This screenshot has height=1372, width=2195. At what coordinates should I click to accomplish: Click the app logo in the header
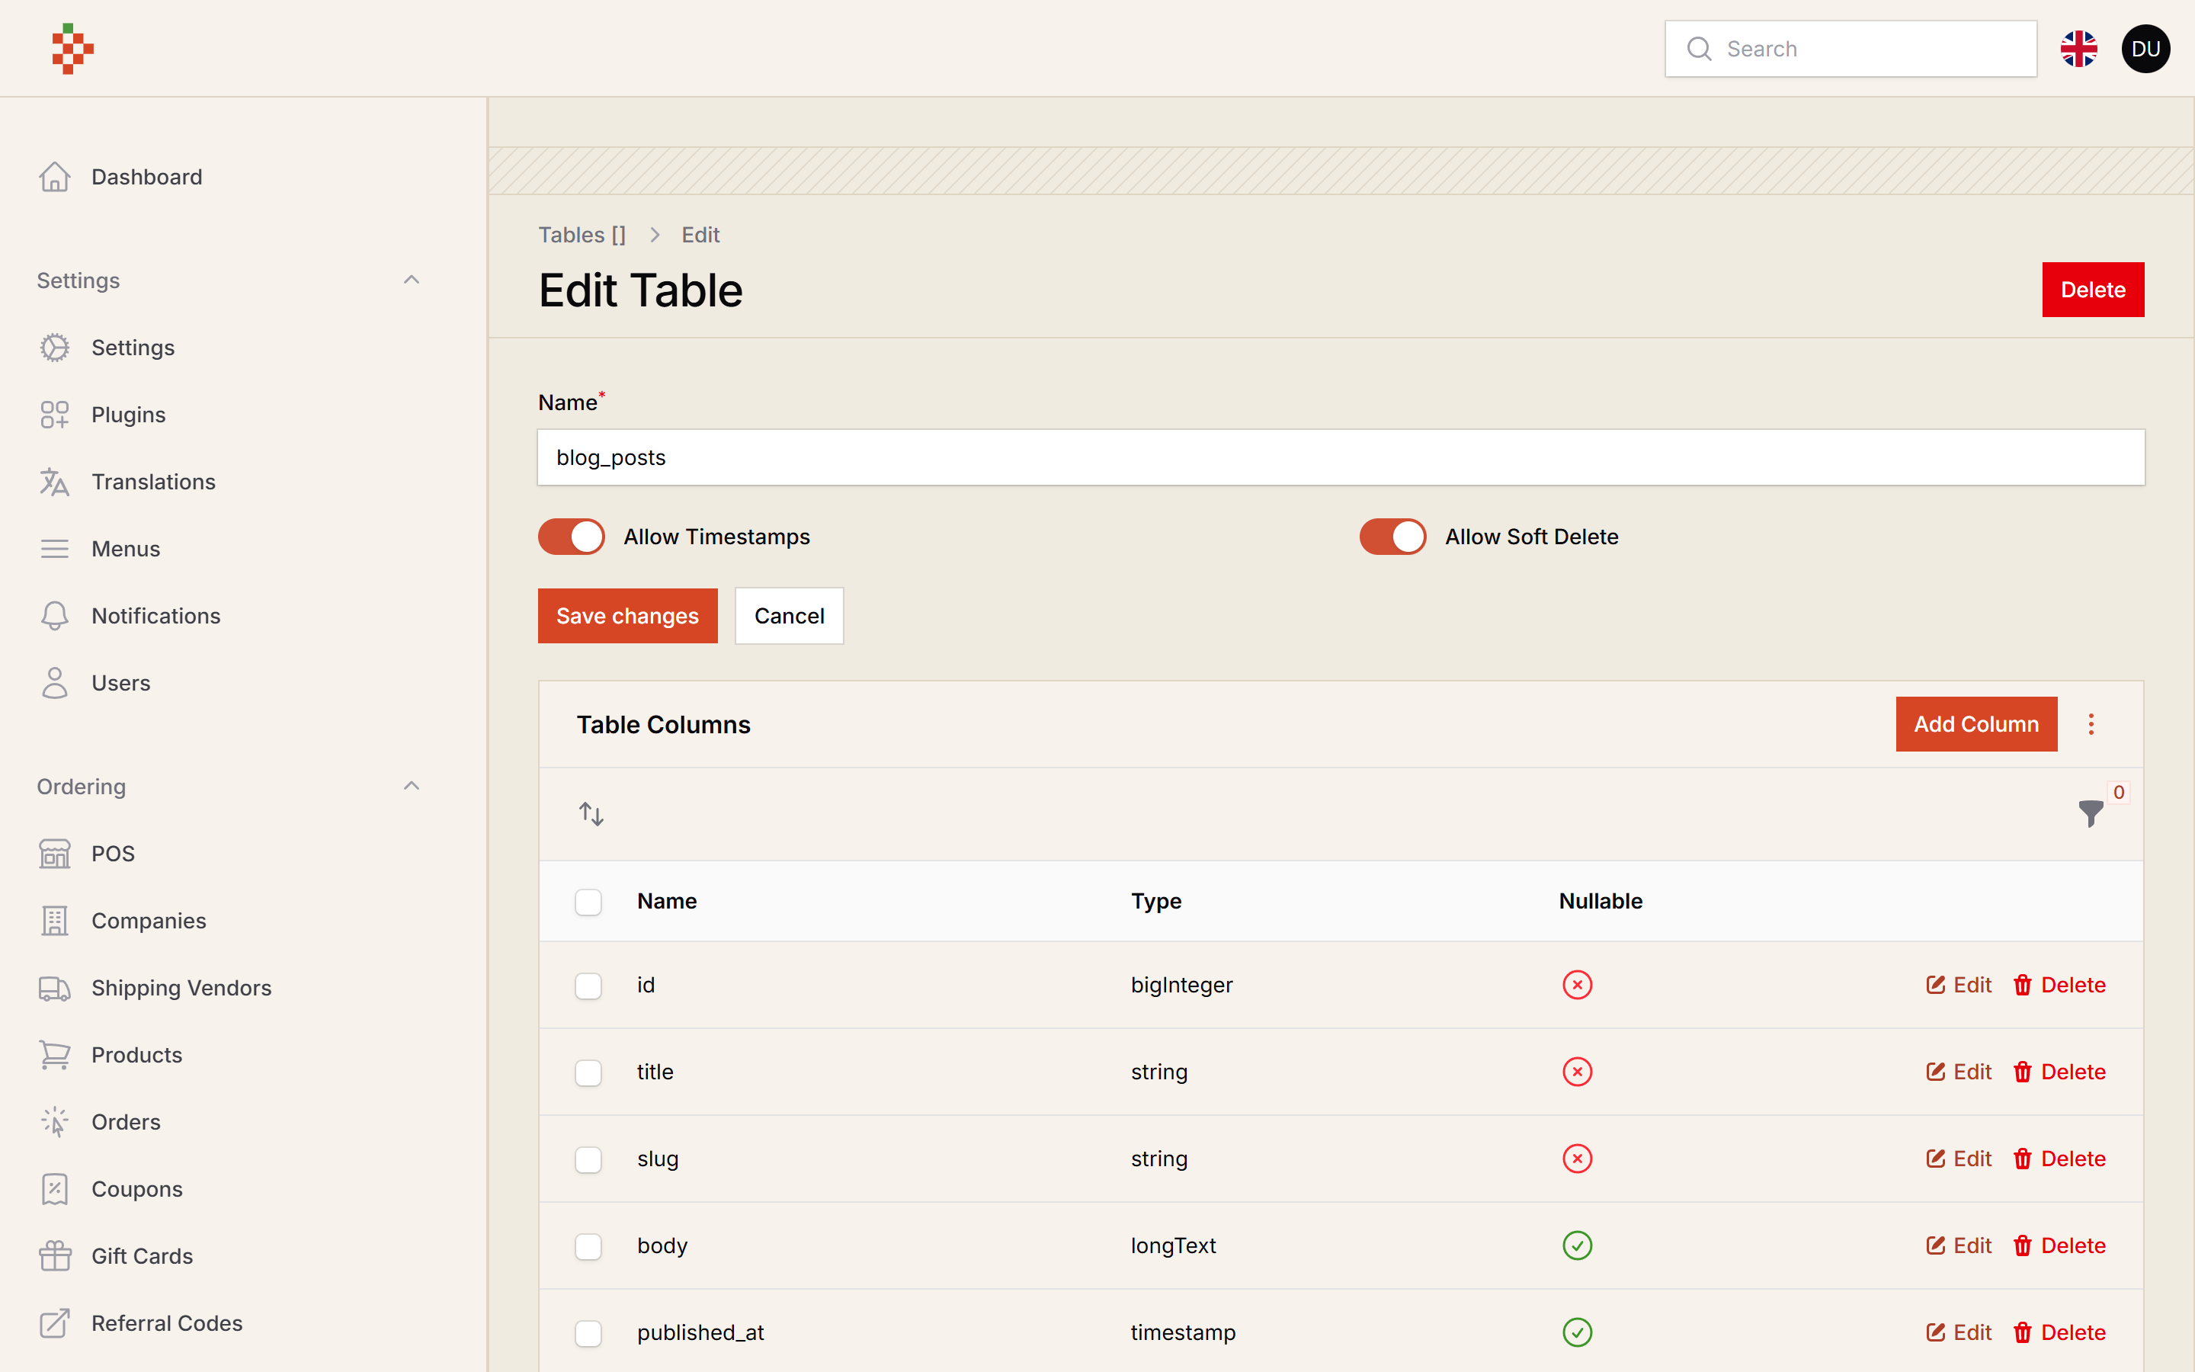click(72, 48)
